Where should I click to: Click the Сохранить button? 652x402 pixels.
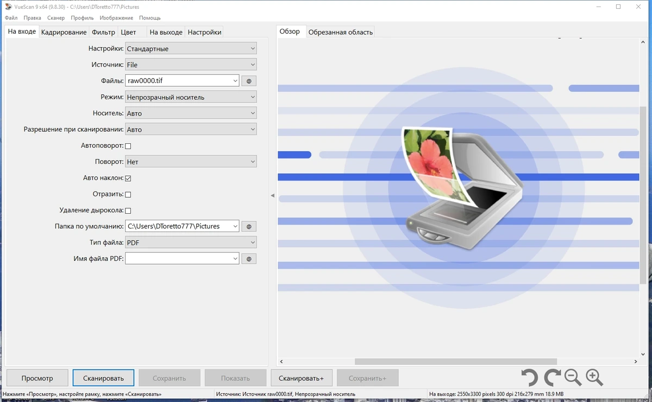(x=170, y=378)
